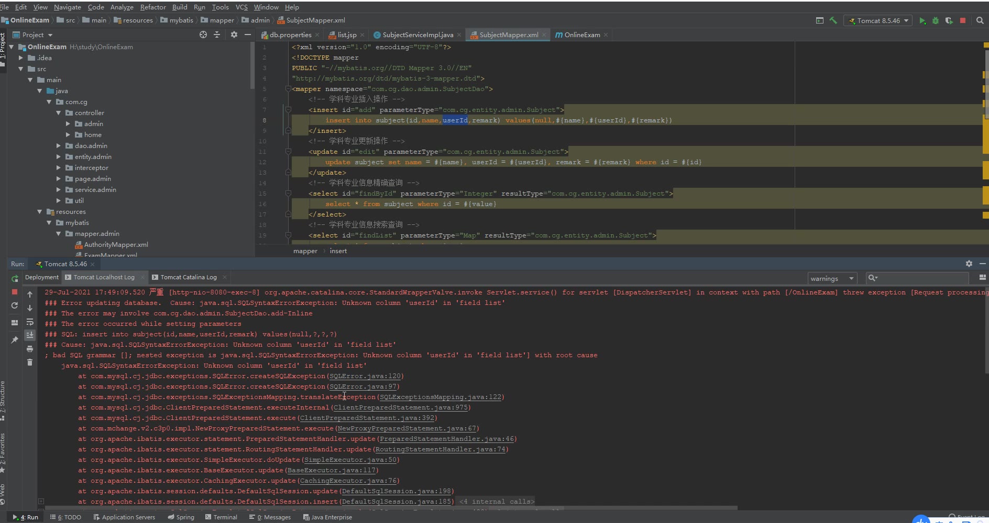Screen dimensions: 989x523
Task: Open the SQLExceptionsMapping.java:122 stack trace link
Action: point(440,397)
